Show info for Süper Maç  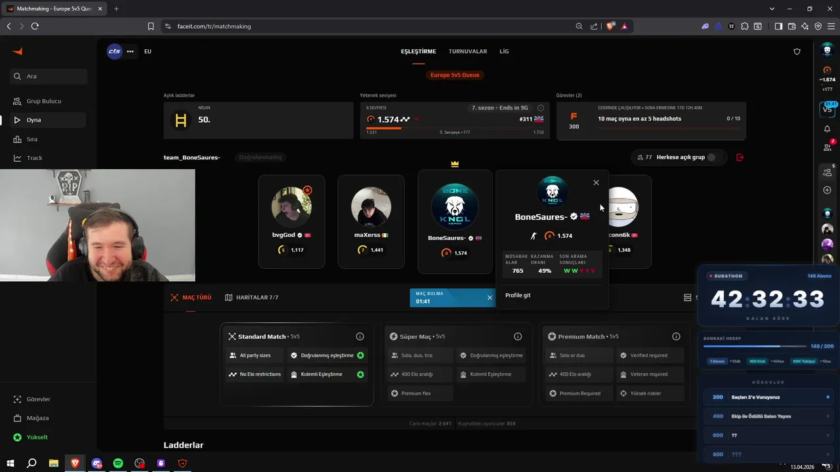(518, 336)
